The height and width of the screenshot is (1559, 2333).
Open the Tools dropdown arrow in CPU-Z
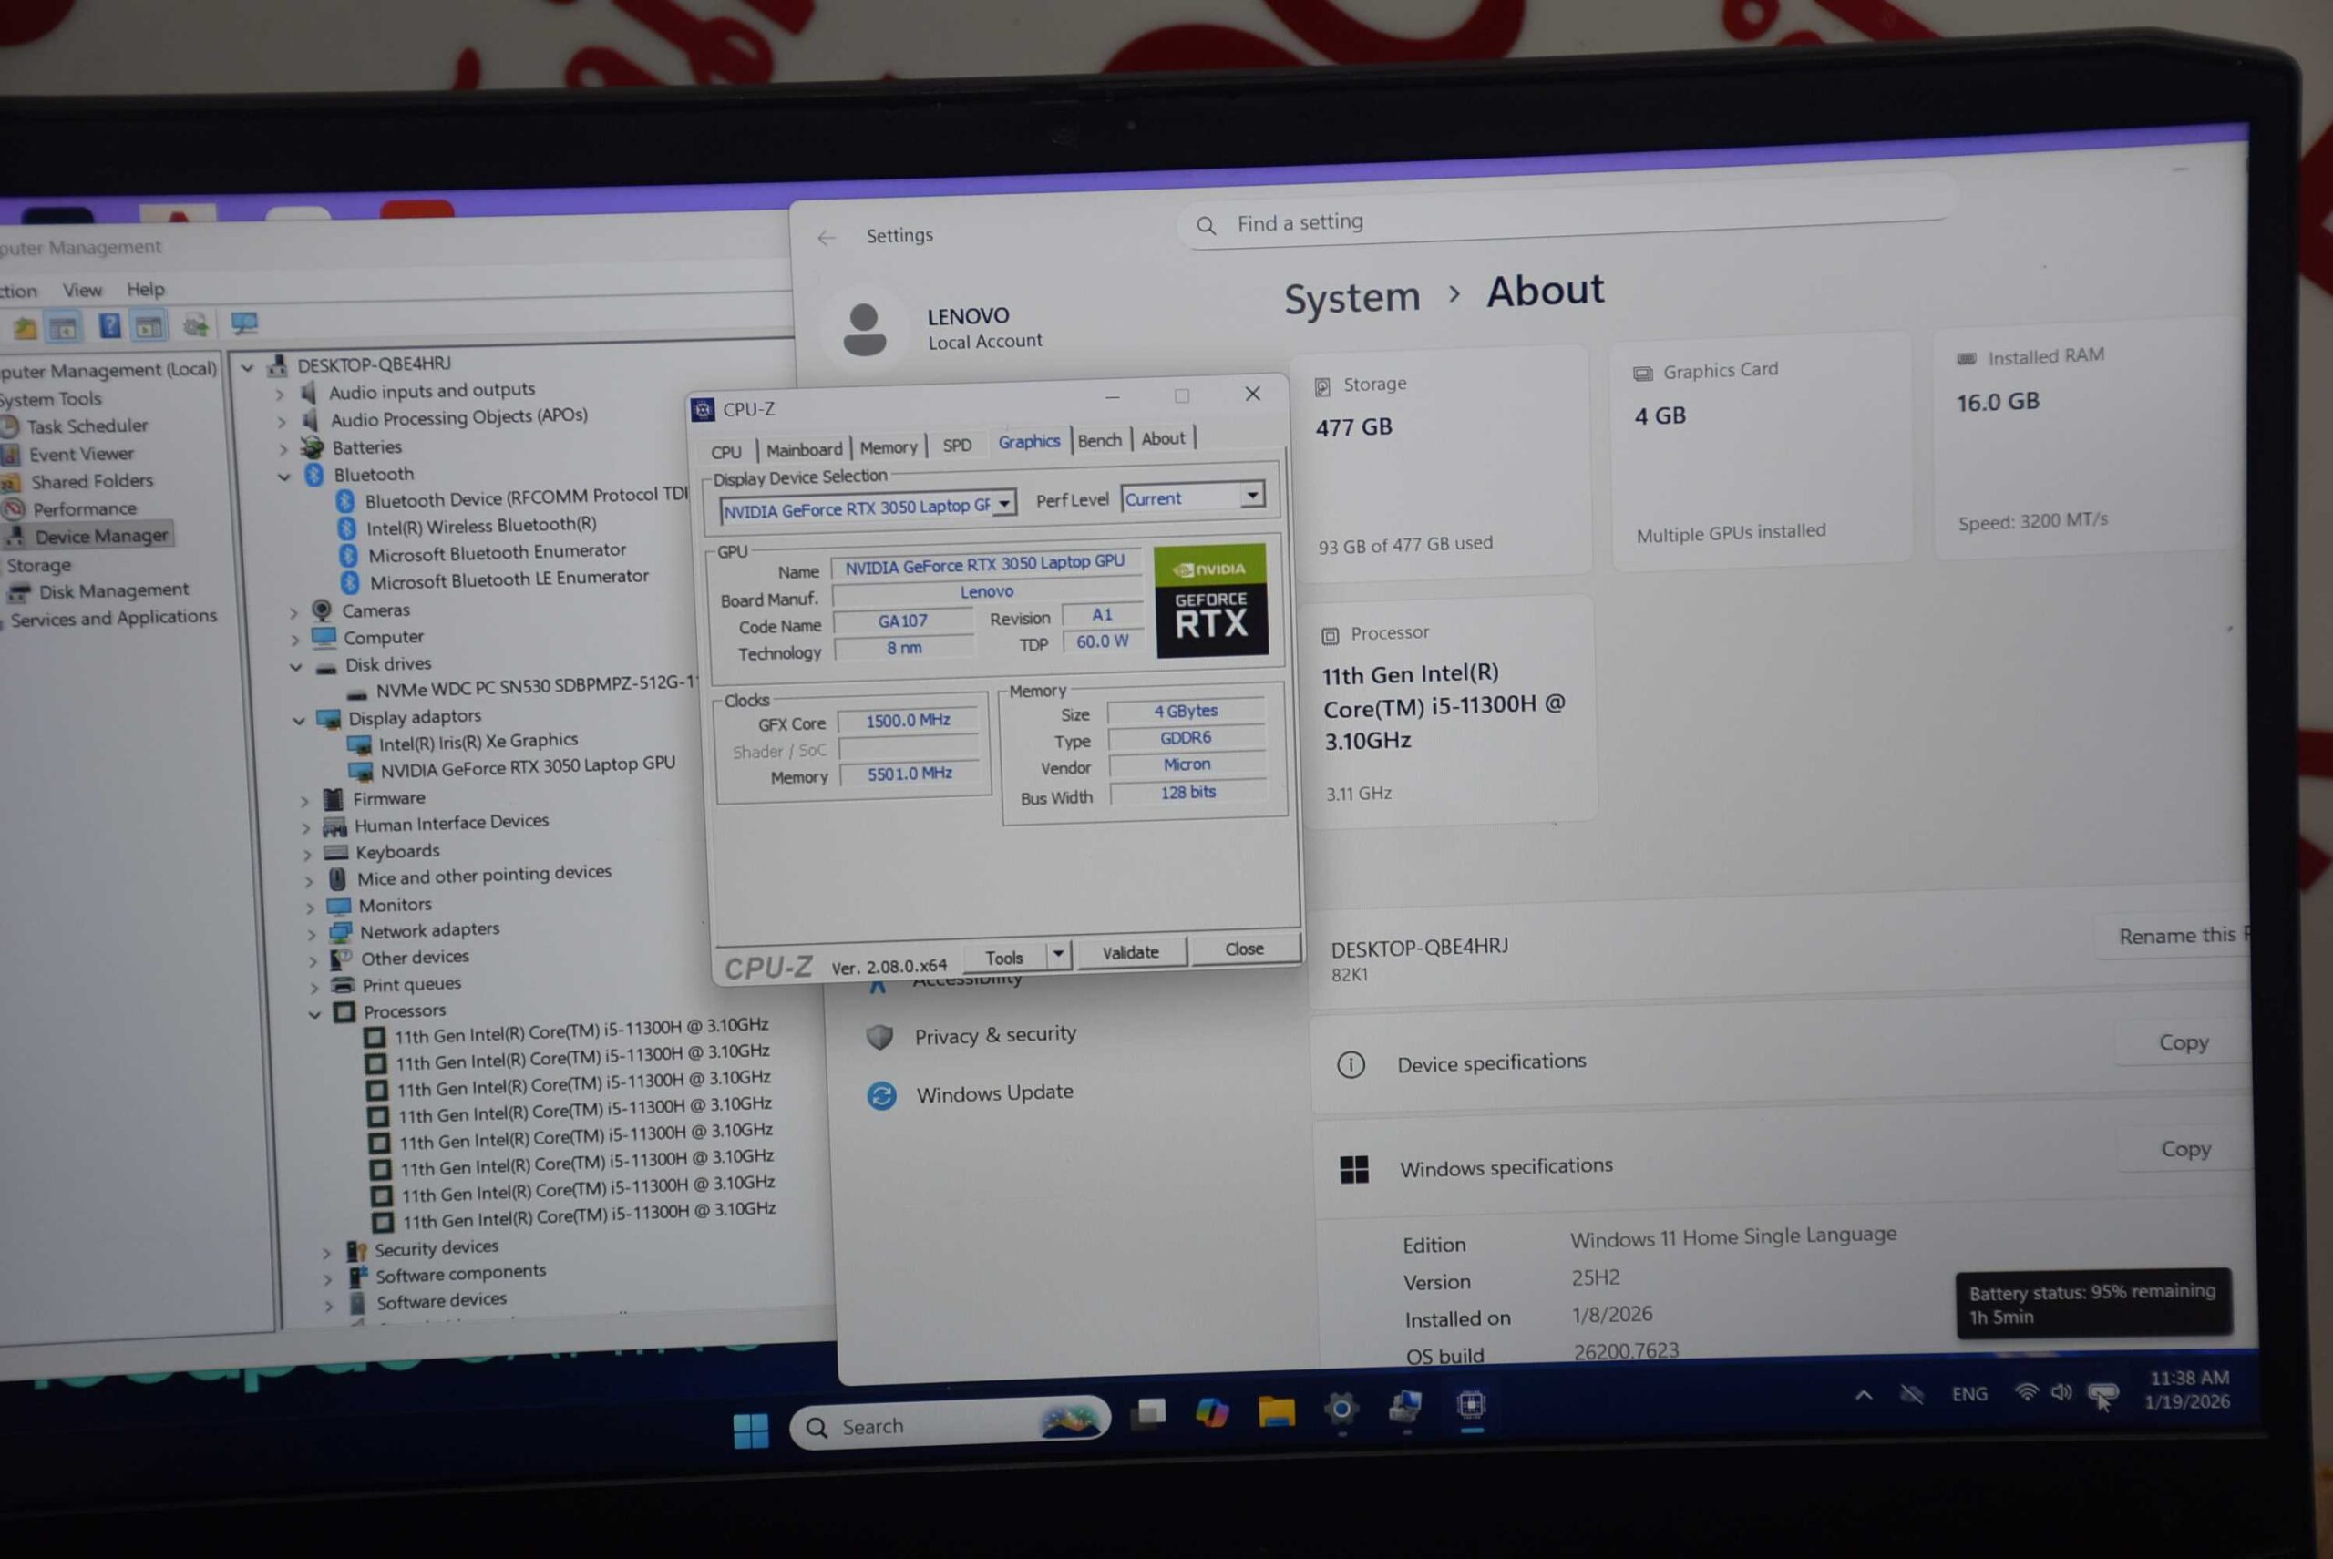click(1058, 955)
